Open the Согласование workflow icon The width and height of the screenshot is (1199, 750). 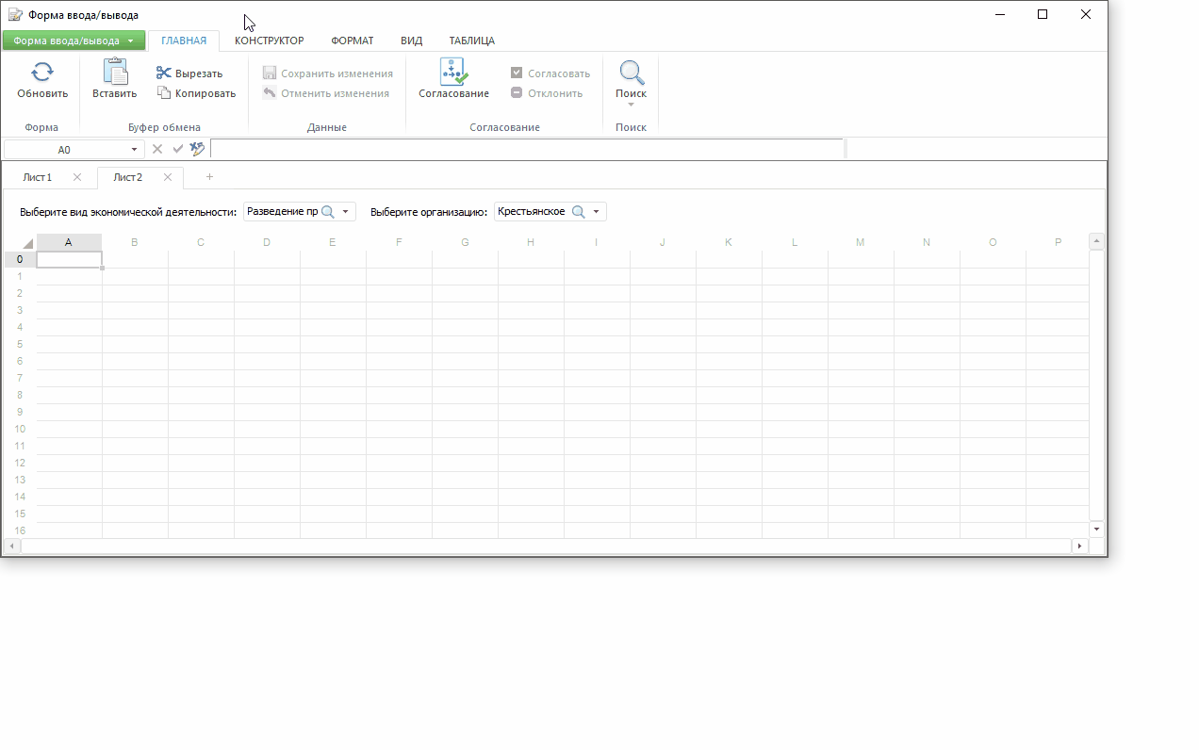point(453,73)
